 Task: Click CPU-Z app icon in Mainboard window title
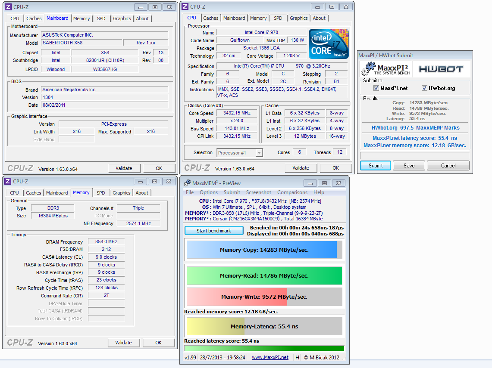[x=8, y=7]
